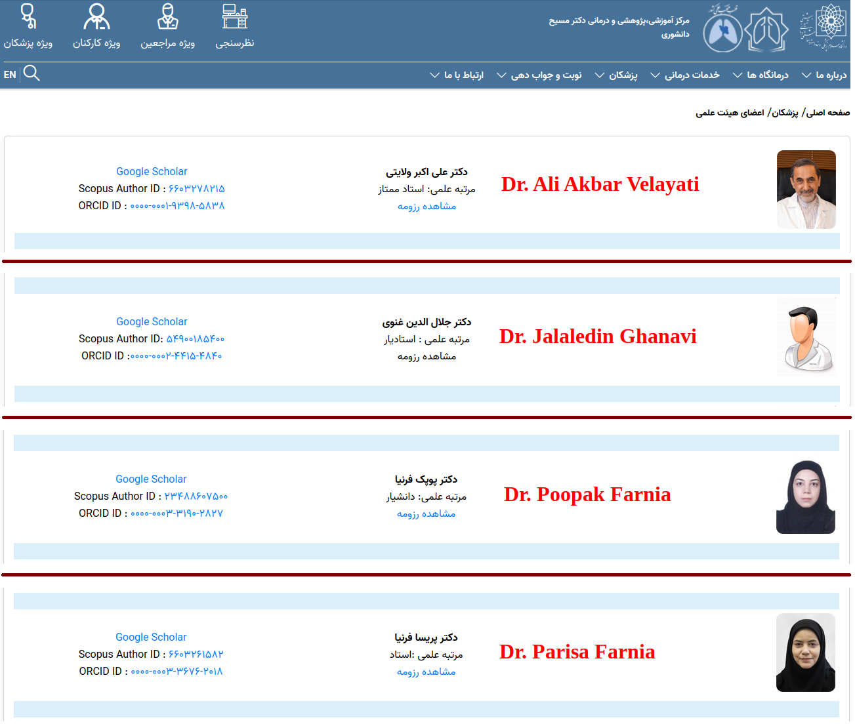Switch site language to EN
Screen dimensions: 855x726
(10, 75)
